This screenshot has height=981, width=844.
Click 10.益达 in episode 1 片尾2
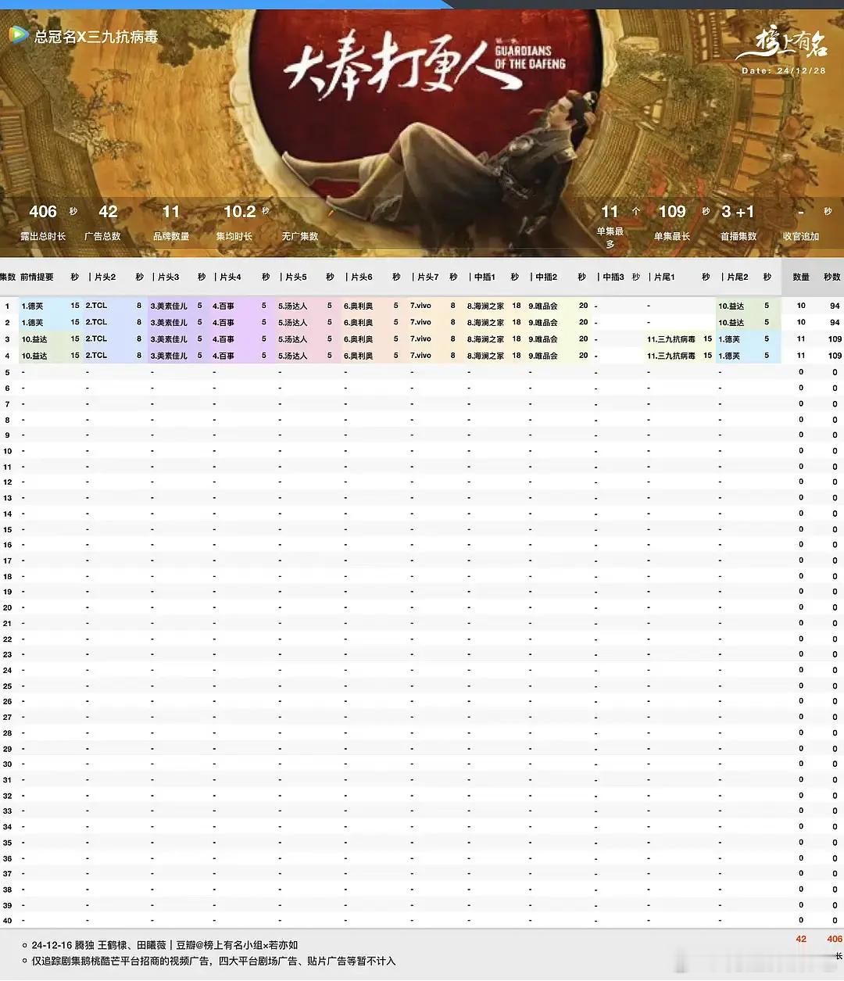click(x=731, y=306)
